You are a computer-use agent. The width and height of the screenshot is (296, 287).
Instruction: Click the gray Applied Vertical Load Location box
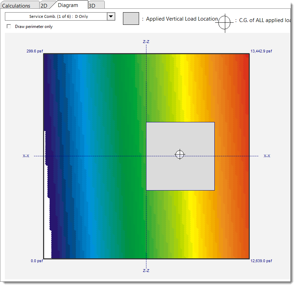(x=131, y=19)
